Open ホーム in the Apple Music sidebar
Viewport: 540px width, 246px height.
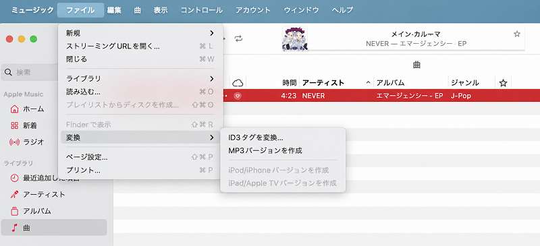[x=33, y=109]
